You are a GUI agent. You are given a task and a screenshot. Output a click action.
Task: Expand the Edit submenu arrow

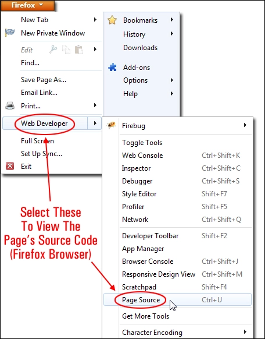[95, 50]
